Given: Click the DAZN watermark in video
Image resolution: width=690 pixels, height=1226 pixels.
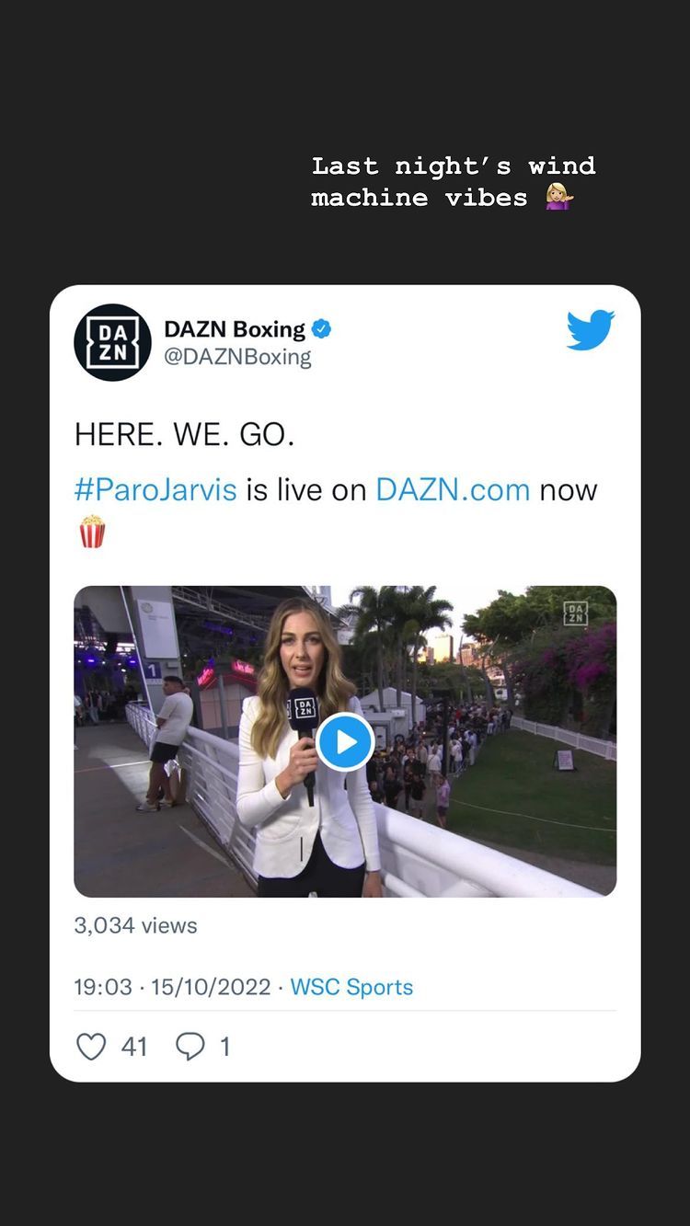Looking at the screenshot, I should [x=576, y=613].
